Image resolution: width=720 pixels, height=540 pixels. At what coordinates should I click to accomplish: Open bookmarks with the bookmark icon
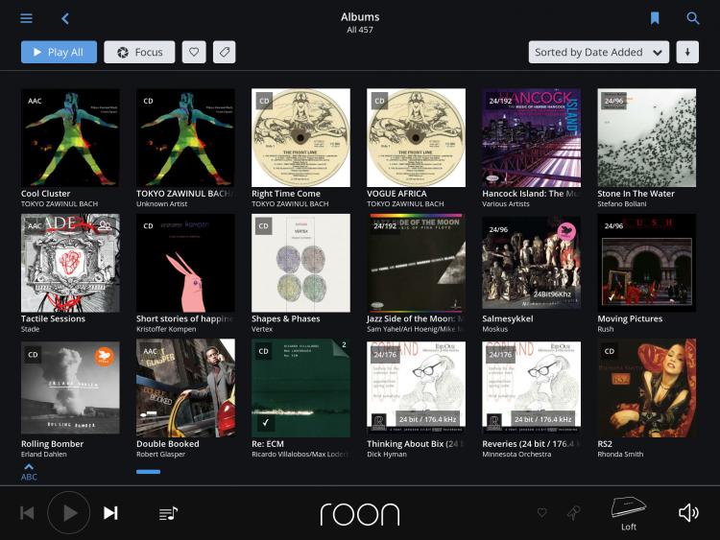(x=655, y=18)
